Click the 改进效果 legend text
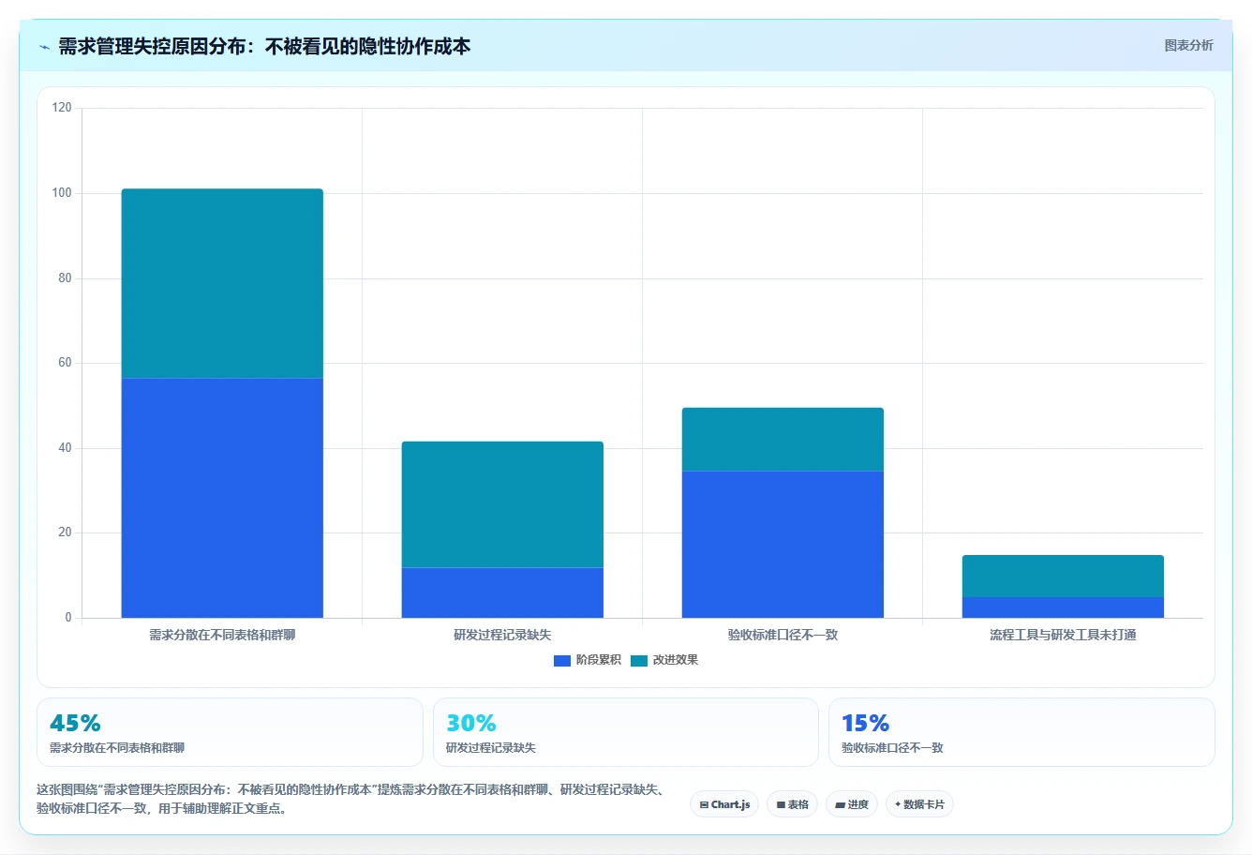 tap(675, 660)
